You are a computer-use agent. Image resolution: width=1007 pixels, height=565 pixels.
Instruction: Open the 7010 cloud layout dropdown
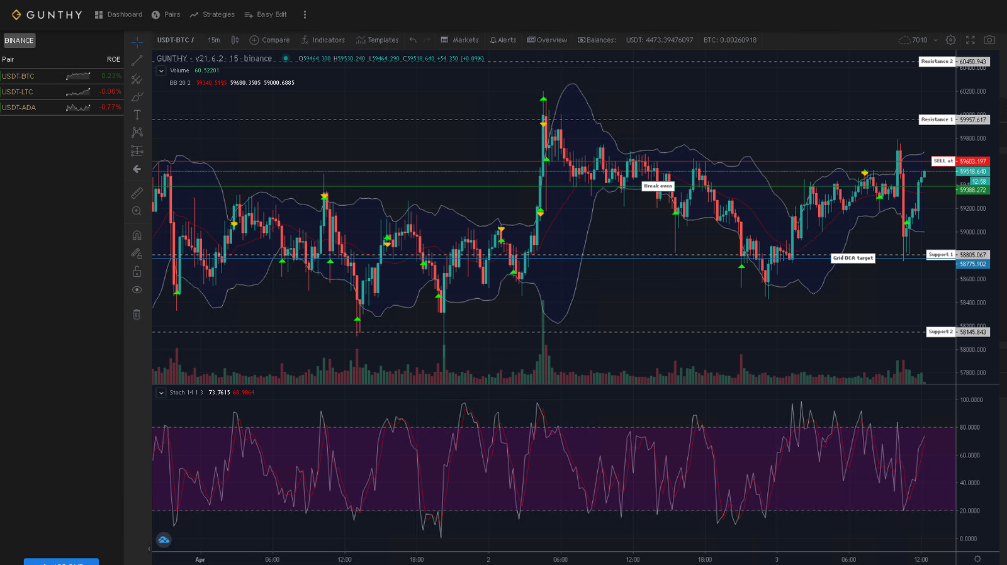click(x=935, y=40)
